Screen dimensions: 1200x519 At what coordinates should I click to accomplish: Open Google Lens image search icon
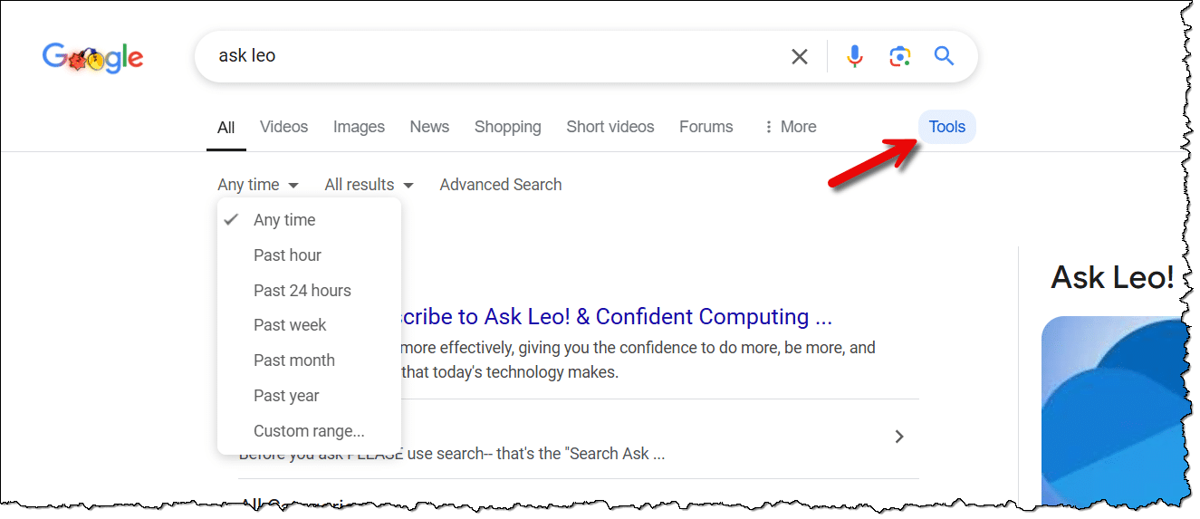pos(899,57)
